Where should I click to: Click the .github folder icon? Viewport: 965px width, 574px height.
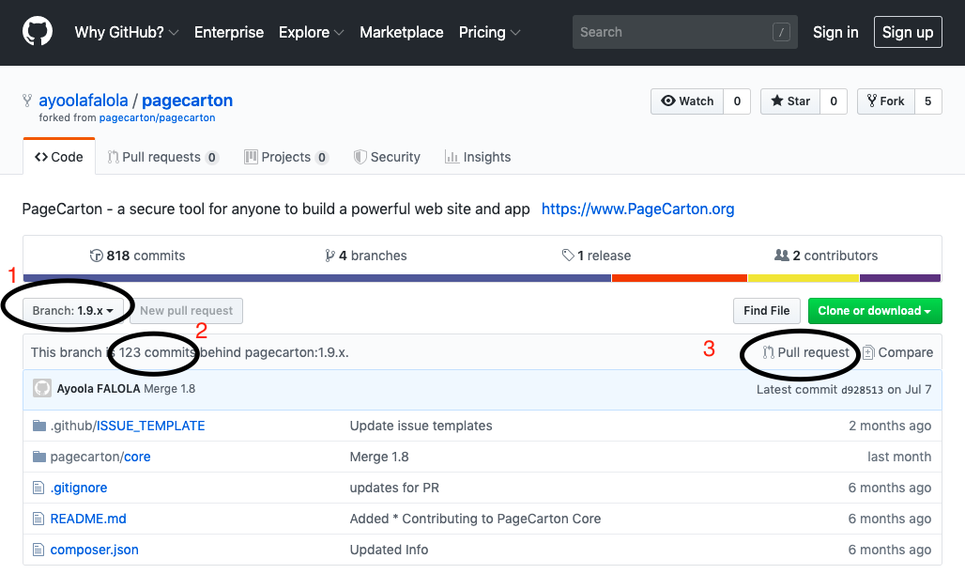coord(39,426)
